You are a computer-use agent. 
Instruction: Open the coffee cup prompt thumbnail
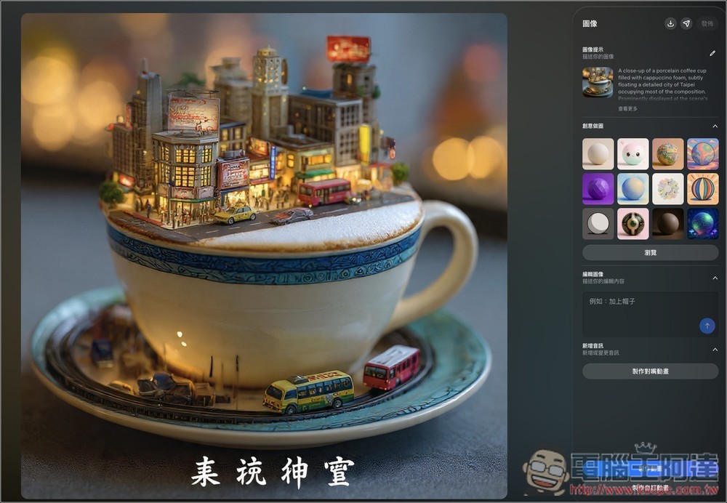pyautogui.click(x=598, y=82)
